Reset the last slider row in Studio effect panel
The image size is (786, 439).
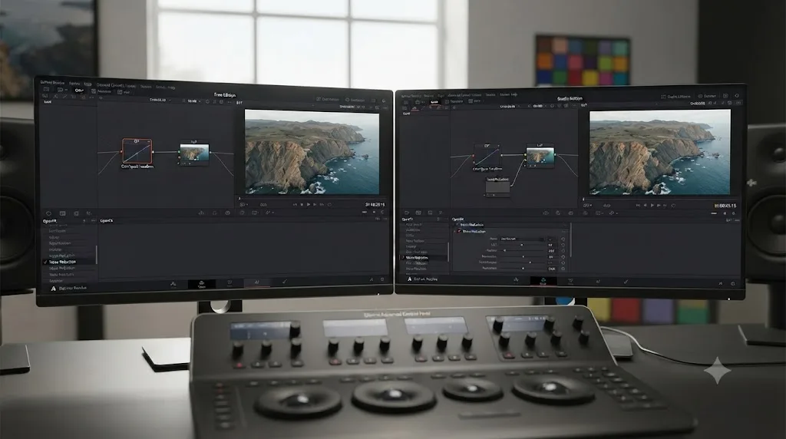(x=563, y=268)
